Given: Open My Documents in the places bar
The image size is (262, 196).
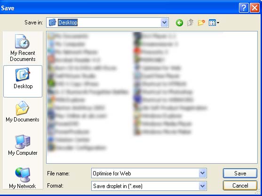Looking at the screenshot, I should pos(23,112).
